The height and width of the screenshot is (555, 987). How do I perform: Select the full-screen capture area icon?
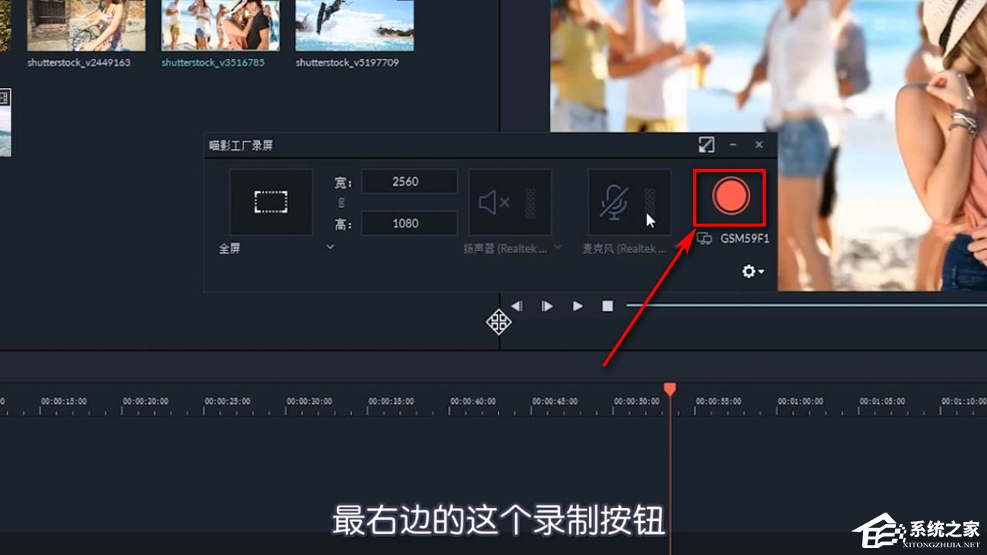271,201
